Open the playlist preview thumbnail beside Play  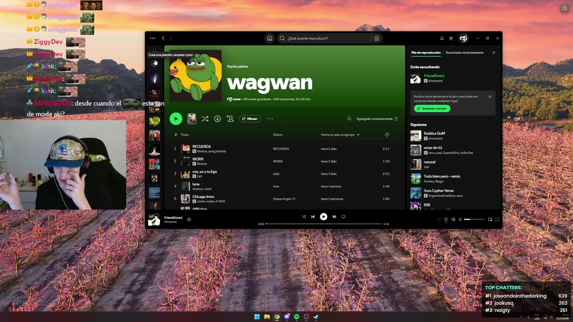pyautogui.click(x=192, y=119)
